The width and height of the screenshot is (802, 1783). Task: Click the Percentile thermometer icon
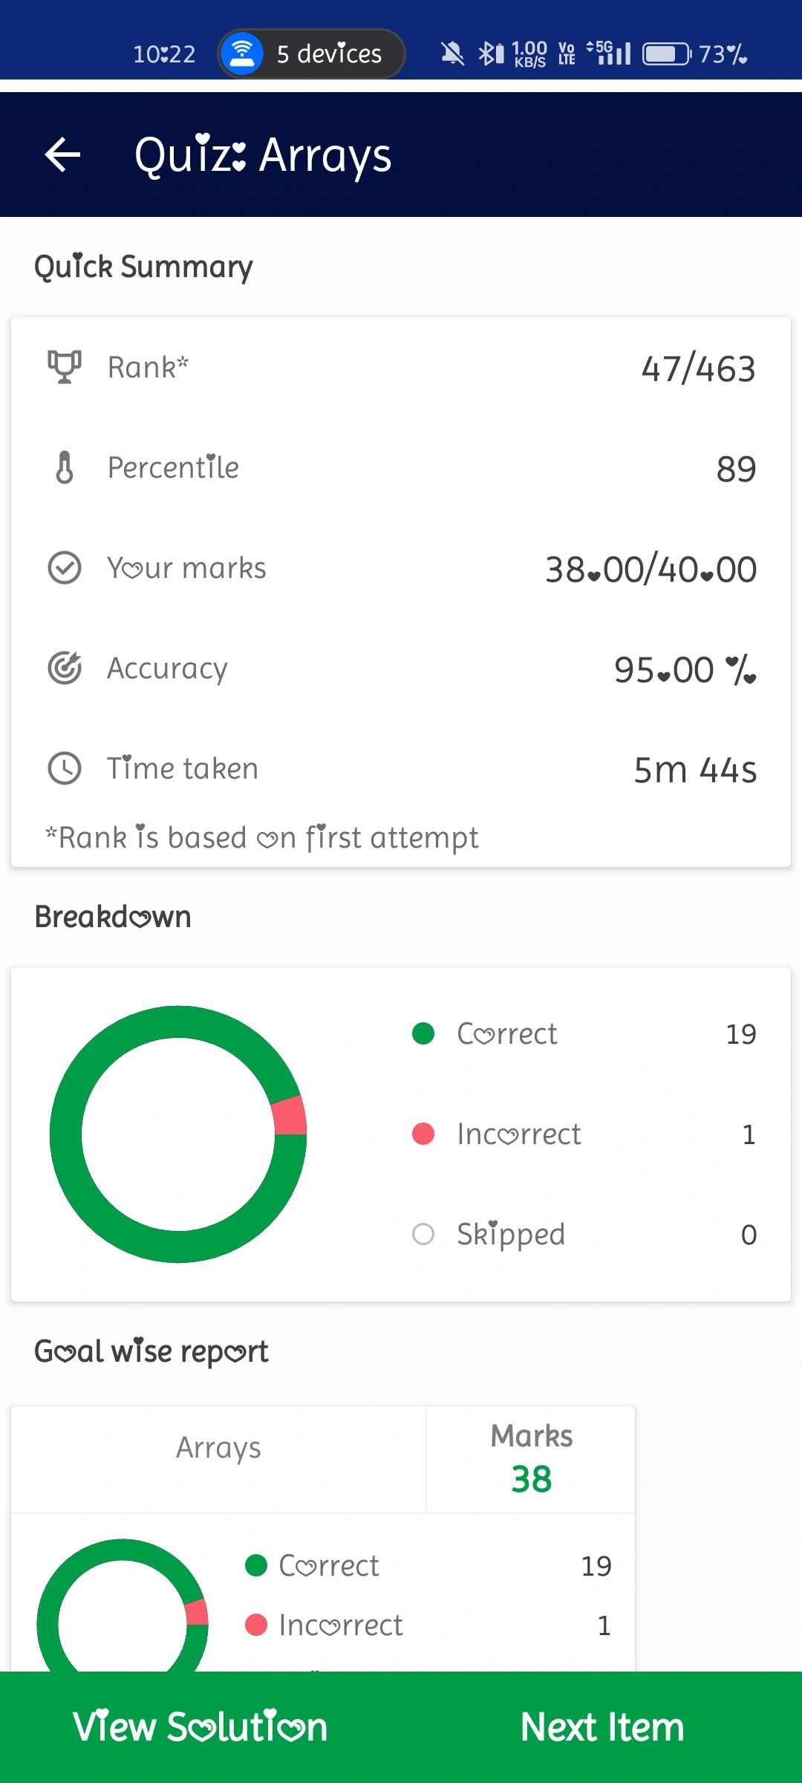(65, 467)
